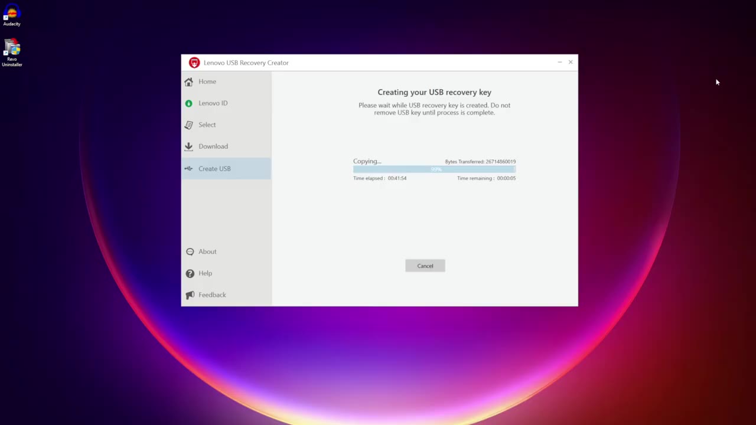
Task: Click the Download arrow icon
Action: coord(188,146)
